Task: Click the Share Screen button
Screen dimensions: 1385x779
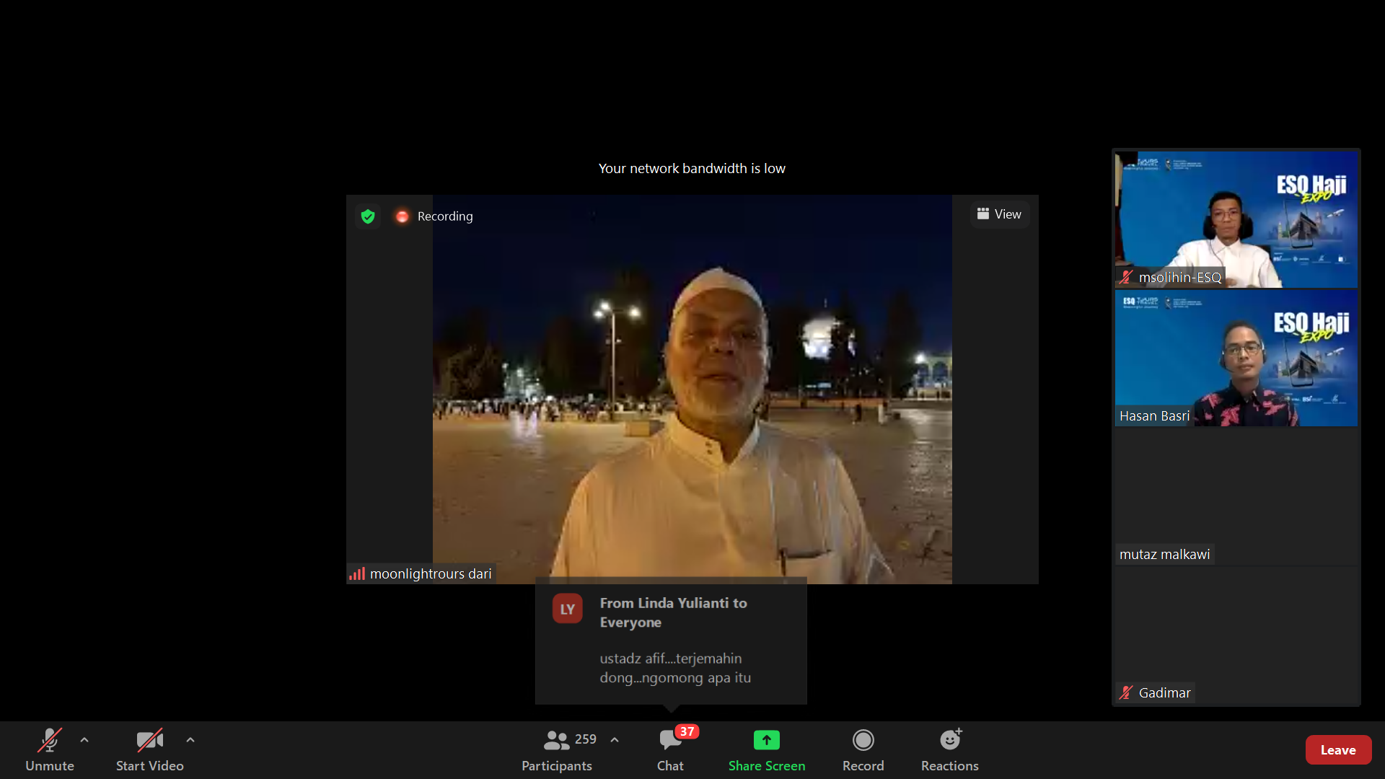Action: coord(766,749)
